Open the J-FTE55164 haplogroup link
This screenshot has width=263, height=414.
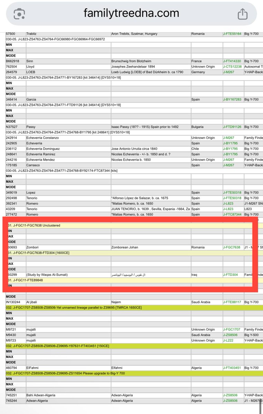coord(233,34)
